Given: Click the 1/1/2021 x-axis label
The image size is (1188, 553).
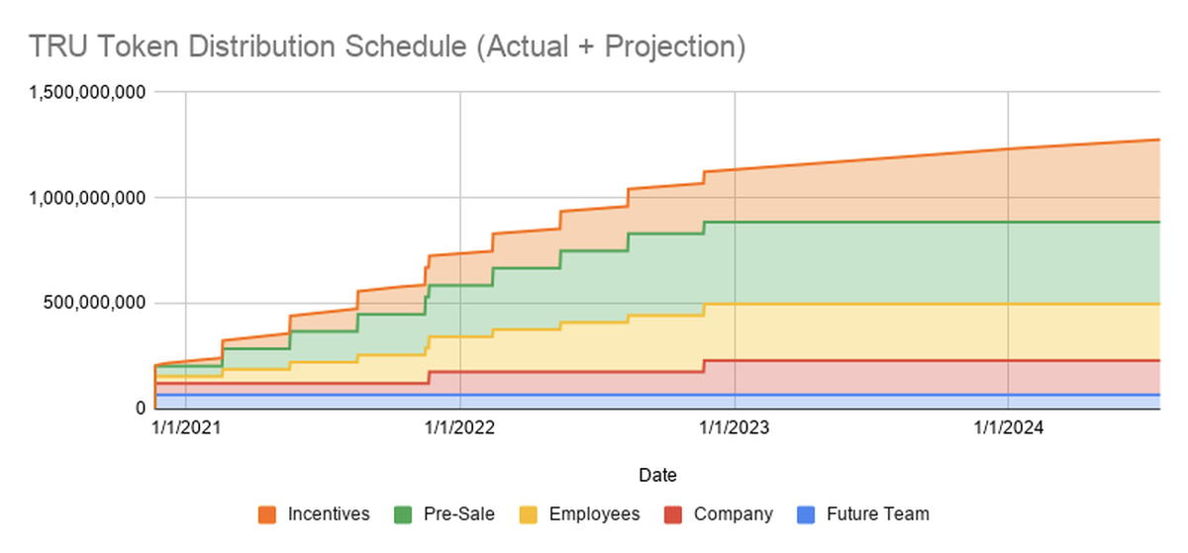Looking at the screenshot, I should pyautogui.click(x=186, y=427).
